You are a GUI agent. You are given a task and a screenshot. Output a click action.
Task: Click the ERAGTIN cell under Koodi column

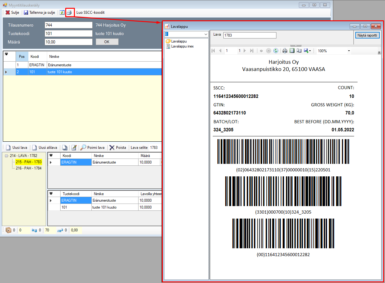[x=76, y=162]
